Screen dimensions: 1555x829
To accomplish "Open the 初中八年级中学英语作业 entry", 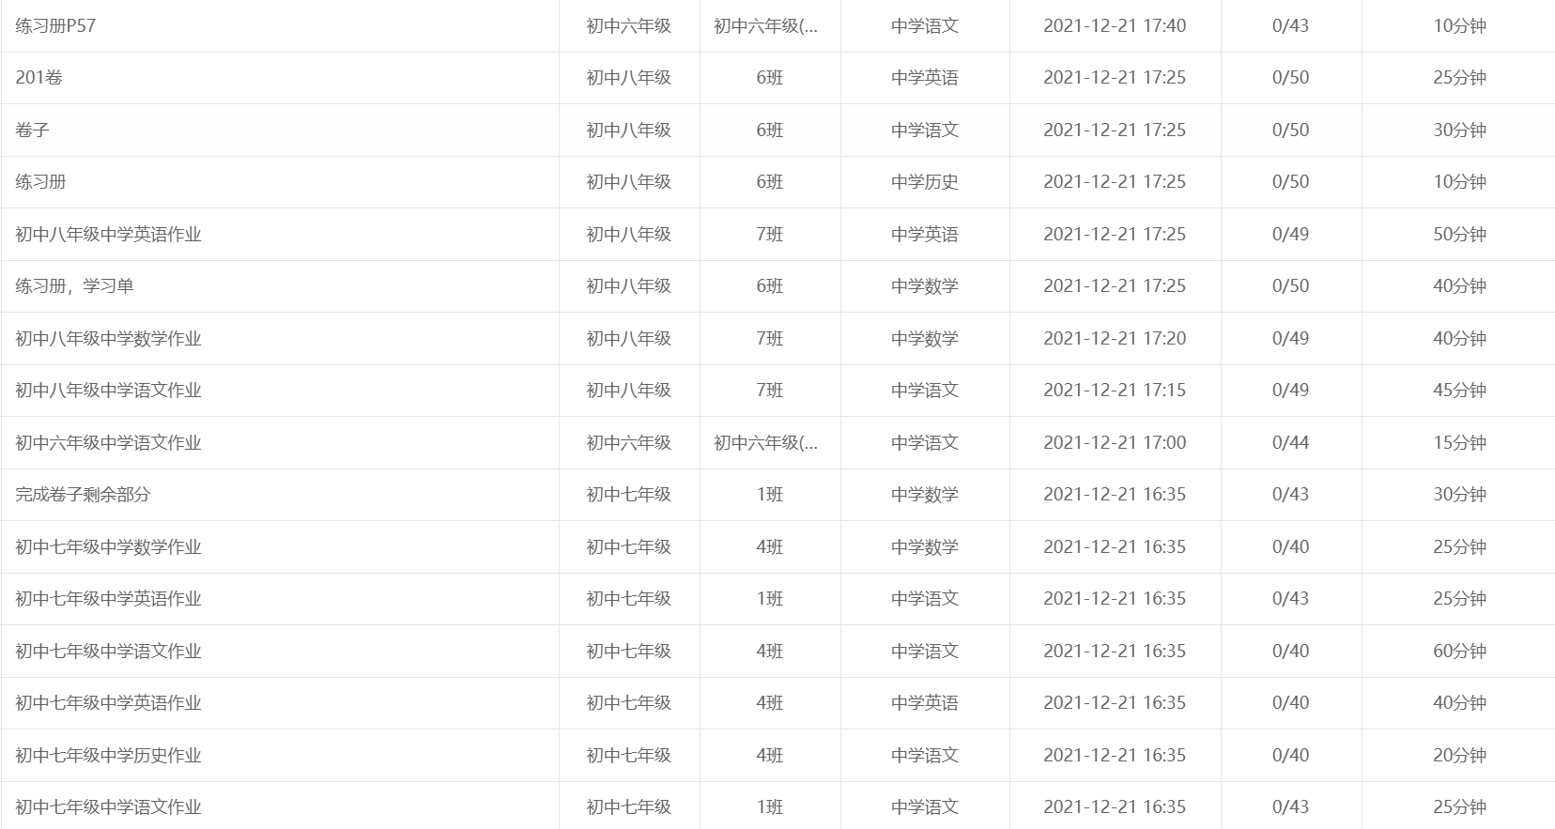I will [108, 235].
